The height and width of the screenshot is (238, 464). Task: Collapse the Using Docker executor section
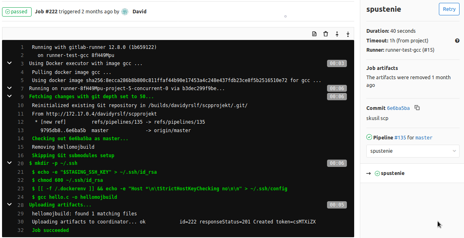point(9,63)
